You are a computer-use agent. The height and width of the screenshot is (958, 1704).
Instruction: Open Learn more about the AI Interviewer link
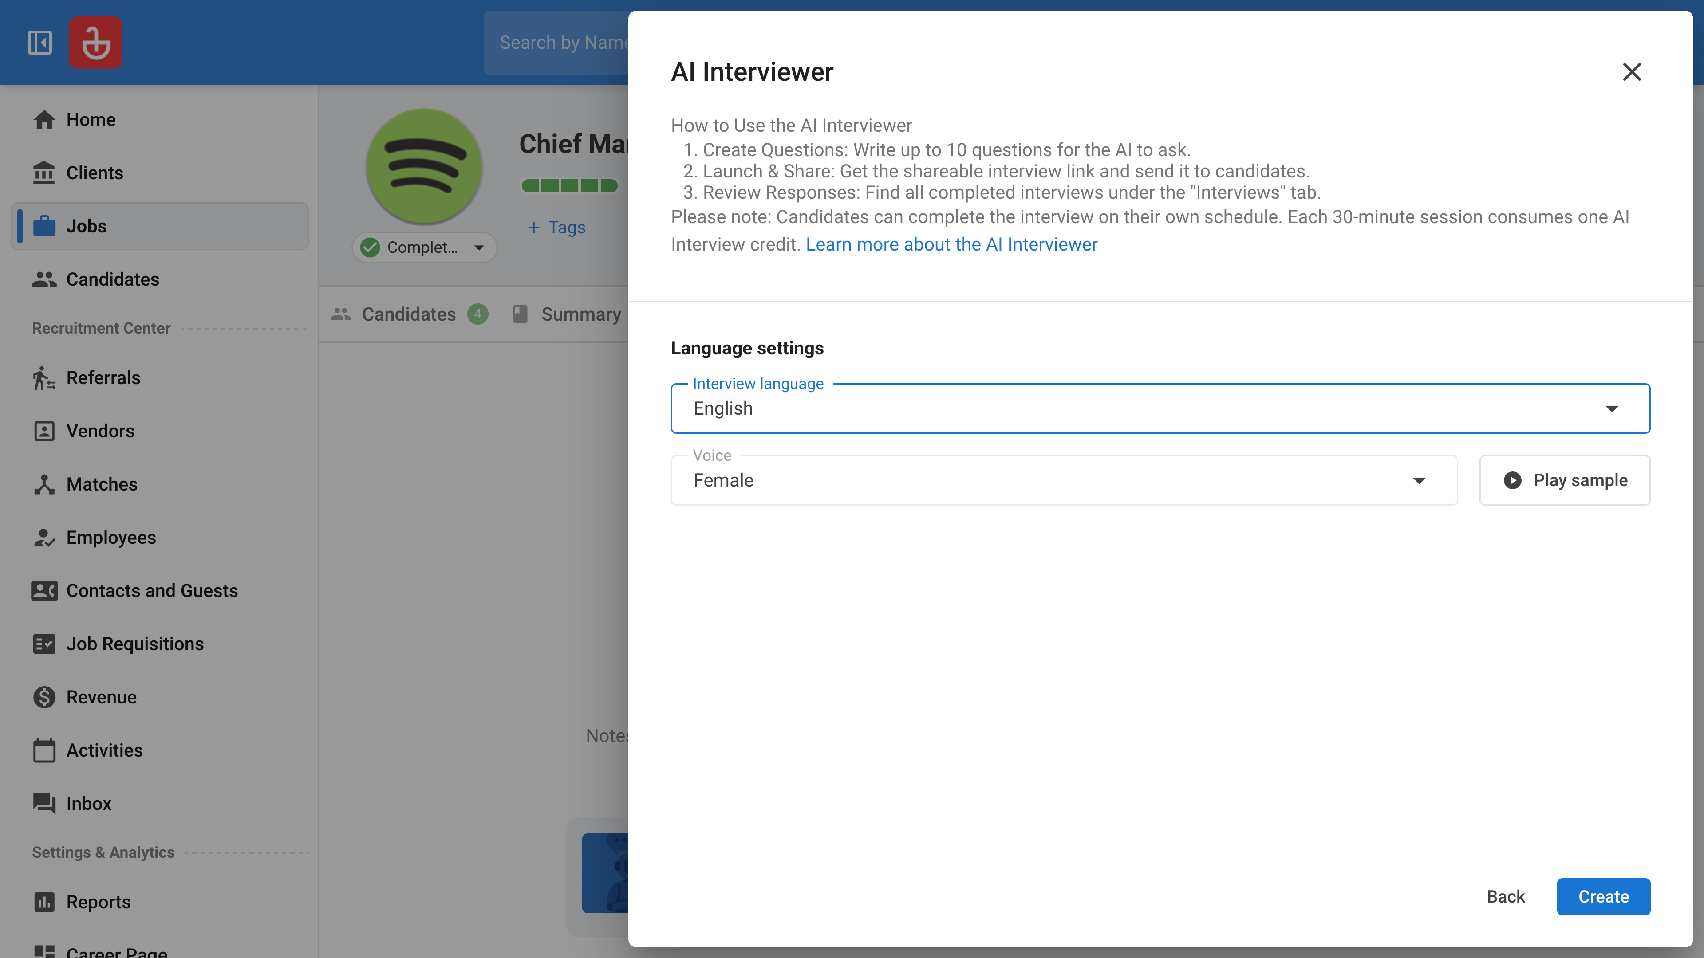click(x=951, y=244)
